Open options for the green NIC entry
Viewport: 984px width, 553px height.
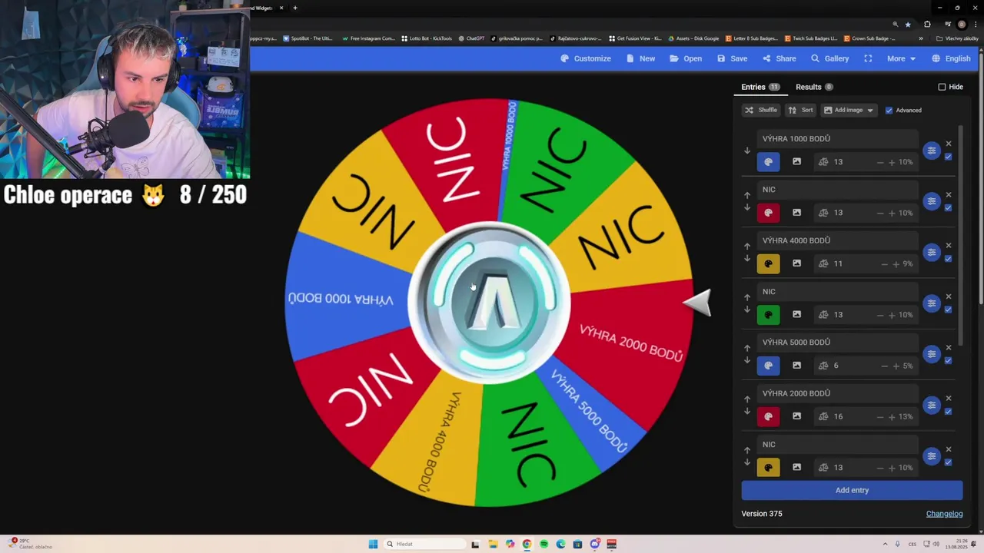click(x=932, y=303)
